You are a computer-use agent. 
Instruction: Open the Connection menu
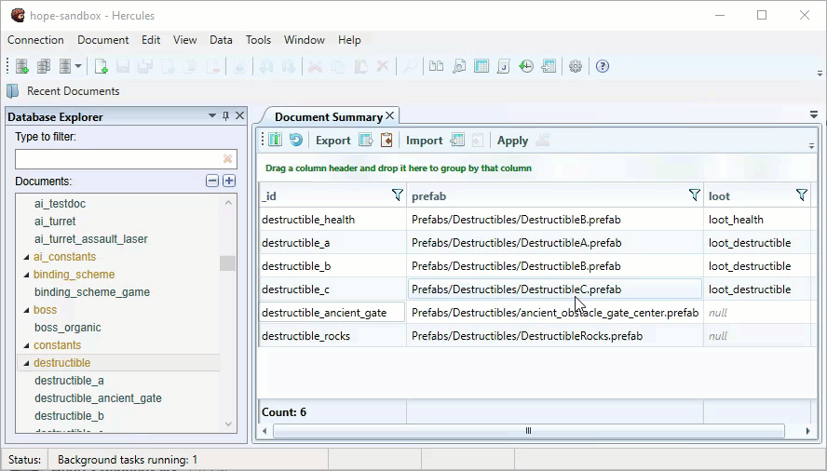click(x=35, y=40)
